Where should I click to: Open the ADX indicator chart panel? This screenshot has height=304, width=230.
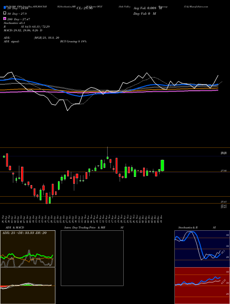coord(28,249)
